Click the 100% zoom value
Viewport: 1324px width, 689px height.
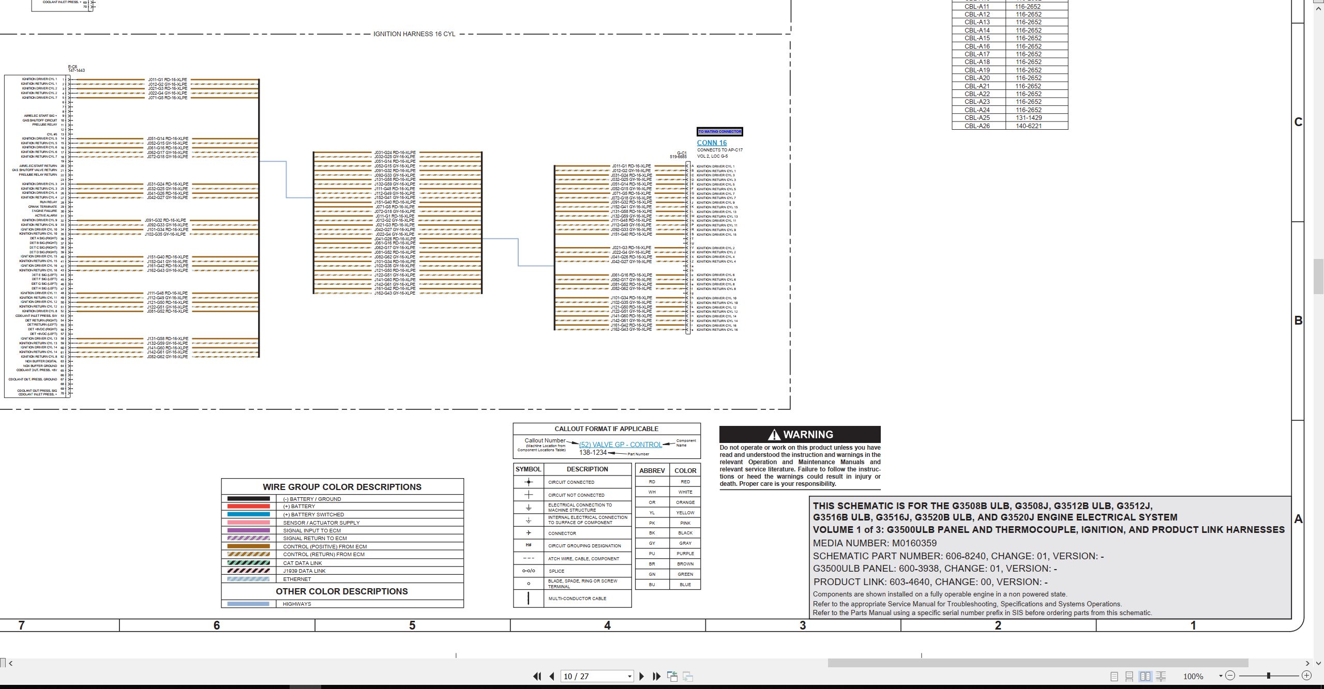point(1193,676)
